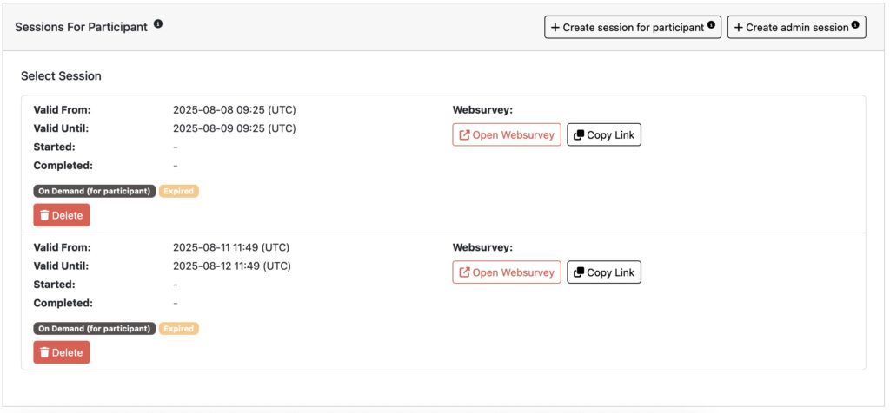Click info icon in Create session for participant button
890x413 pixels.
711,27
